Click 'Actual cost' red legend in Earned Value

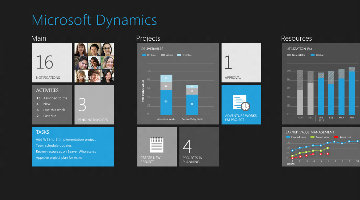(x=336, y=137)
